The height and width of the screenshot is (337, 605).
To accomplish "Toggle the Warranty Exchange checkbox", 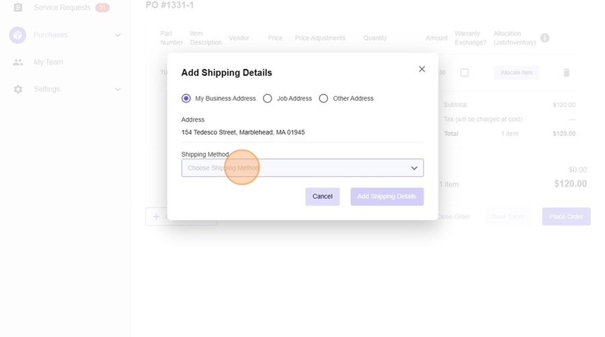I will pyautogui.click(x=464, y=73).
